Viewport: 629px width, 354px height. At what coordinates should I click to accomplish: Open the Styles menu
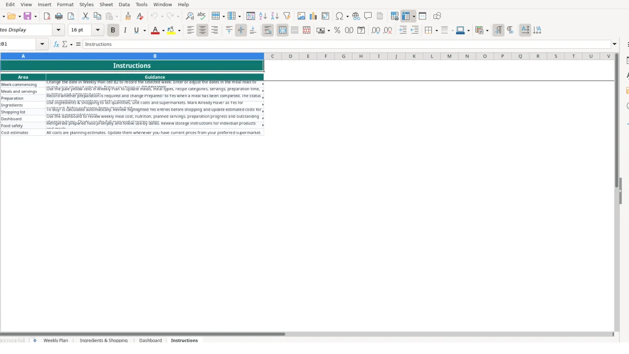[x=86, y=4]
